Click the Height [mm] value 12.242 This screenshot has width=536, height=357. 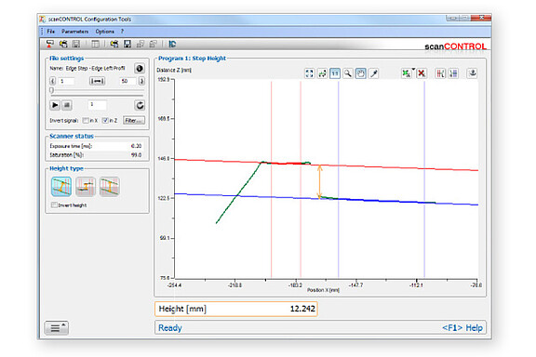[302, 309]
